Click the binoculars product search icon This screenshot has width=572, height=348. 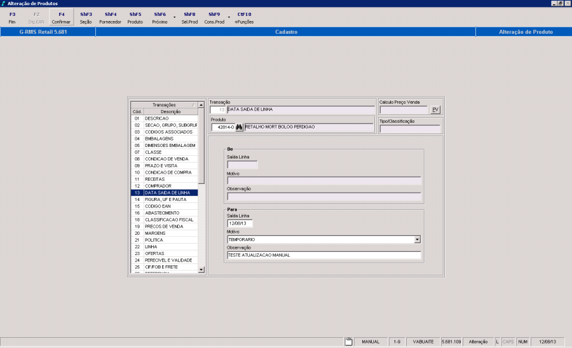(x=239, y=127)
